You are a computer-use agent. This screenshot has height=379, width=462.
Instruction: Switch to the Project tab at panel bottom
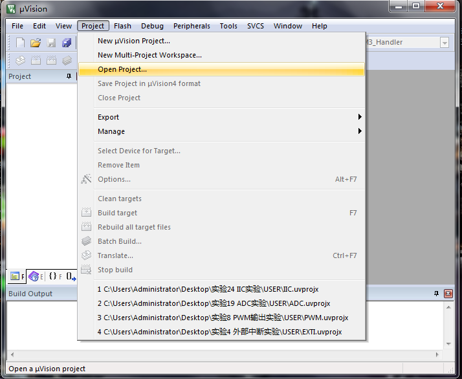[x=17, y=276]
